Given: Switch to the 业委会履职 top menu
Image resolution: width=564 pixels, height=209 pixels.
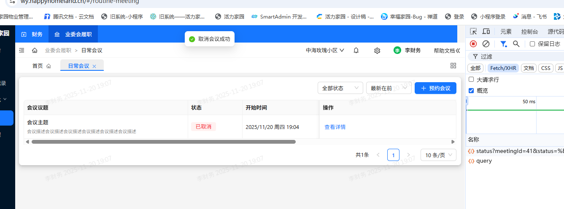Looking at the screenshot, I should point(73,34).
